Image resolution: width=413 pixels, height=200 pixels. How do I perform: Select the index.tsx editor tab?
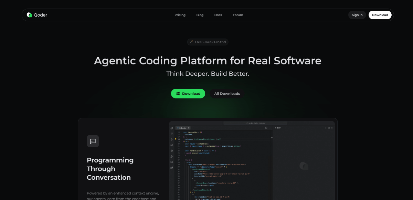(183, 128)
